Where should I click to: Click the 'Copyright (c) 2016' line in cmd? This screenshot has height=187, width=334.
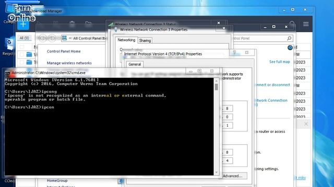71,84
